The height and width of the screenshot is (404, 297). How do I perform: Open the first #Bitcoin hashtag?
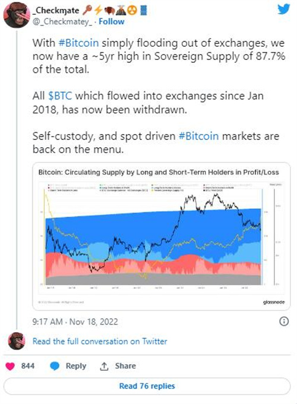(78, 43)
